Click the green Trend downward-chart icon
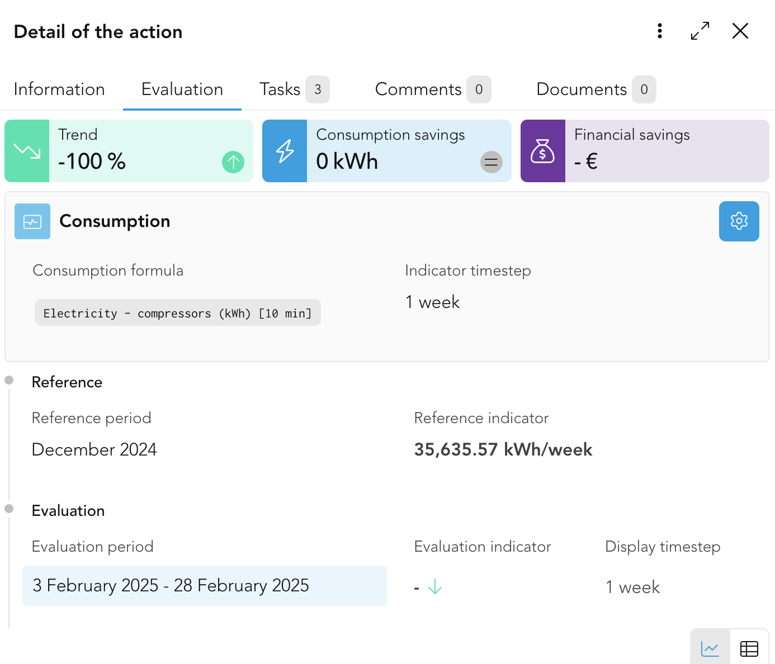The image size is (775, 664). [27, 151]
